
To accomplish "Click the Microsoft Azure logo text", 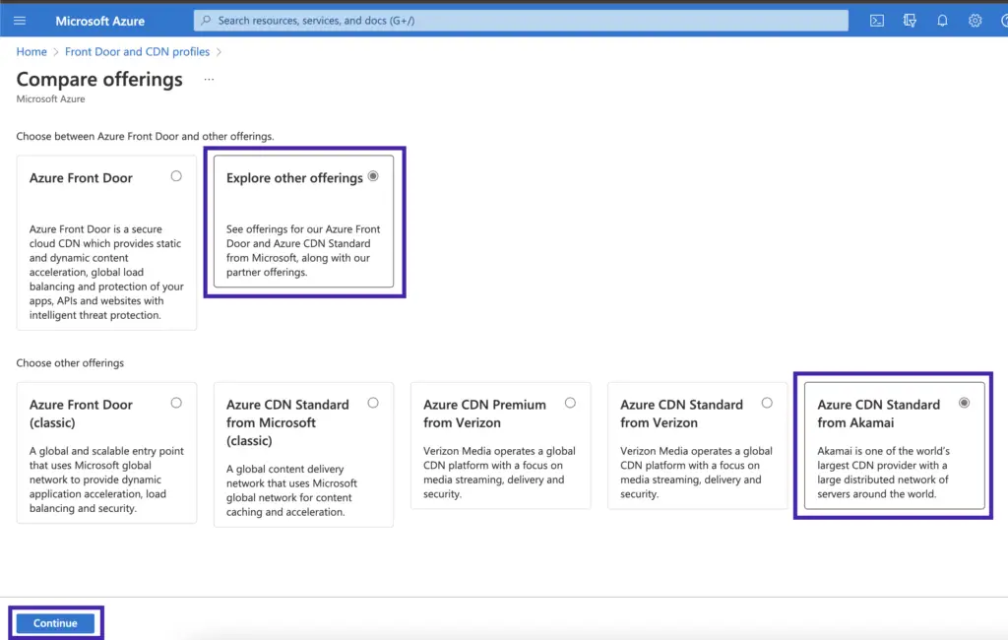I will click(x=99, y=21).
